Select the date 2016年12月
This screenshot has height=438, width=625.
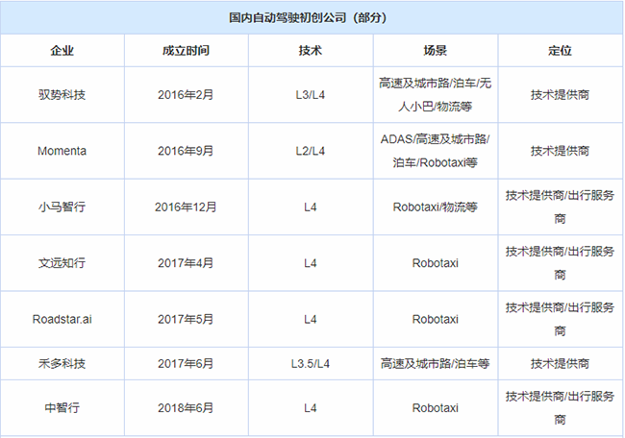coord(186,207)
